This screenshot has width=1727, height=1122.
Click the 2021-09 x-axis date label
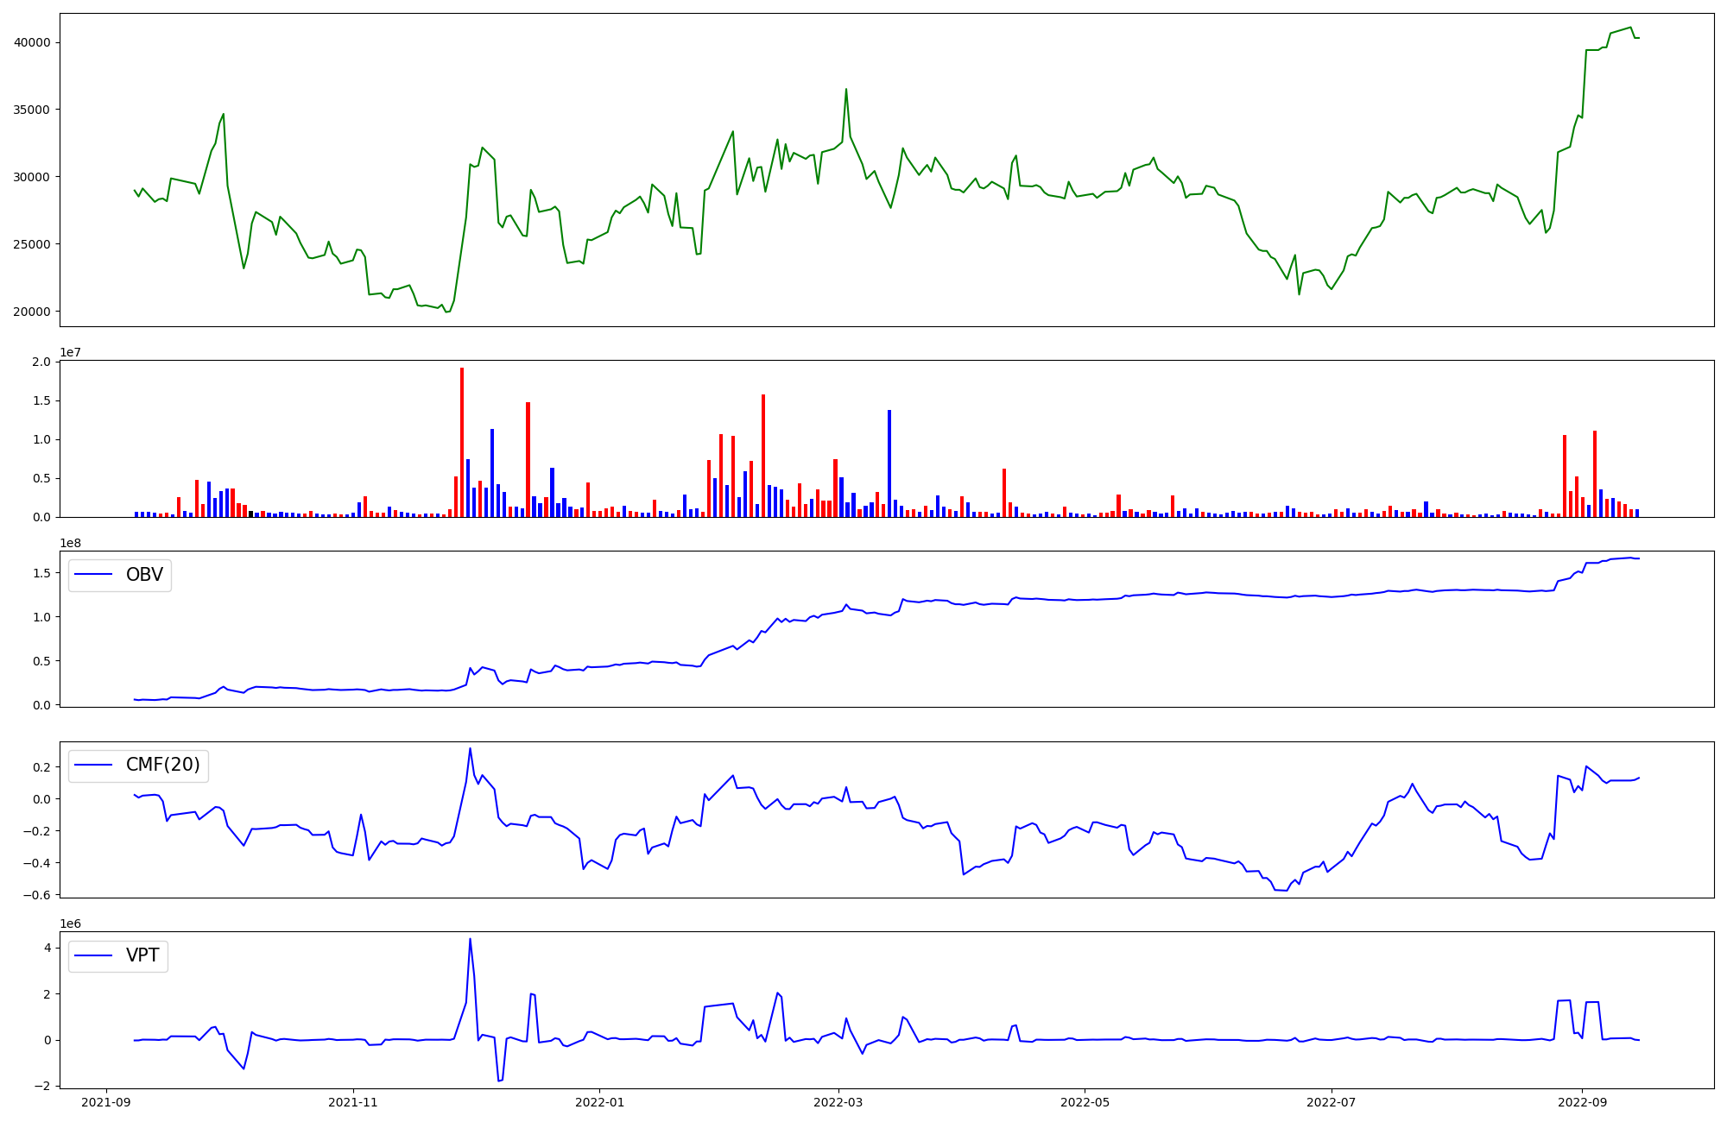[106, 1102]
